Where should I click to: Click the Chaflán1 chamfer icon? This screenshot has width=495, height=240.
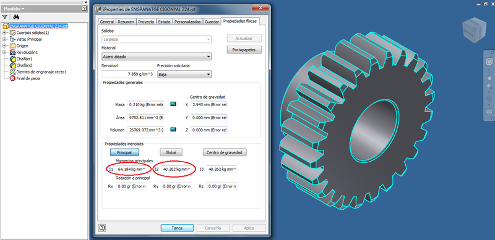pyautogui.click(x=12, y=59)
